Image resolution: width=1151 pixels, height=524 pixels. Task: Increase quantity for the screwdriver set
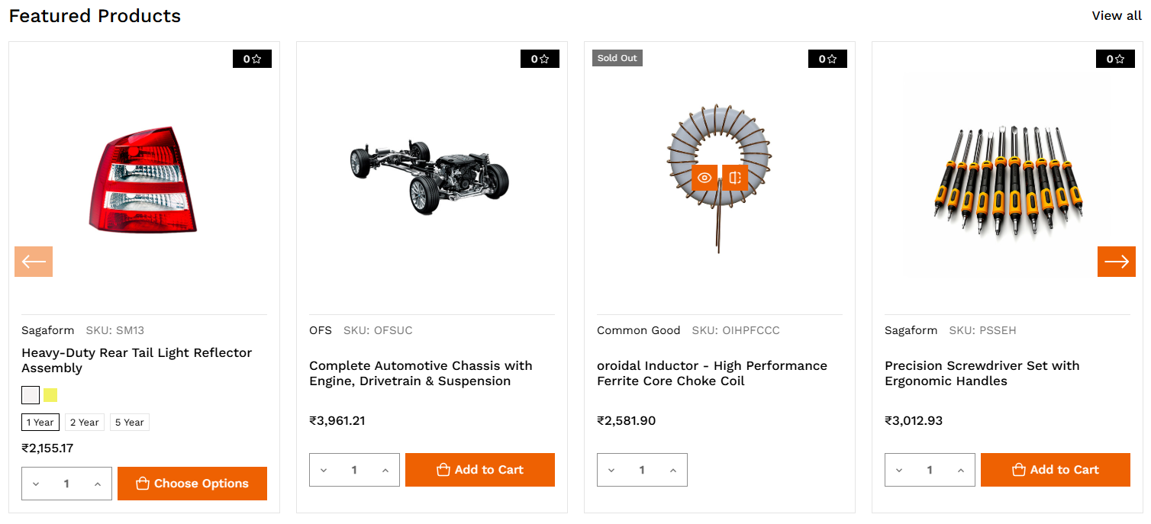click(x=960, y=471)
